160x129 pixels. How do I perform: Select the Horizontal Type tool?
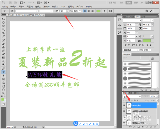[4, 72]
